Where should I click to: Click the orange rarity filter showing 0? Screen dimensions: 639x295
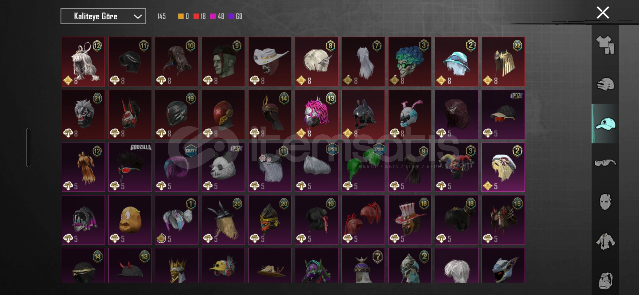(183, 16)
